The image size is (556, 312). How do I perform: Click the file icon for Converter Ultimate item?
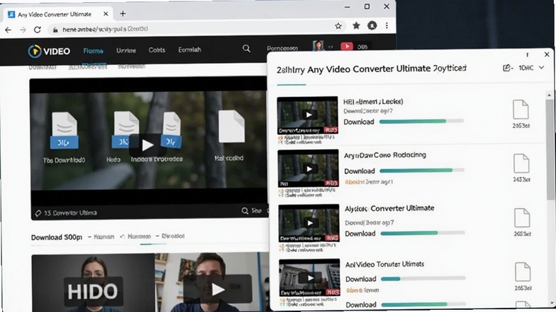click(x=522, y=218)
